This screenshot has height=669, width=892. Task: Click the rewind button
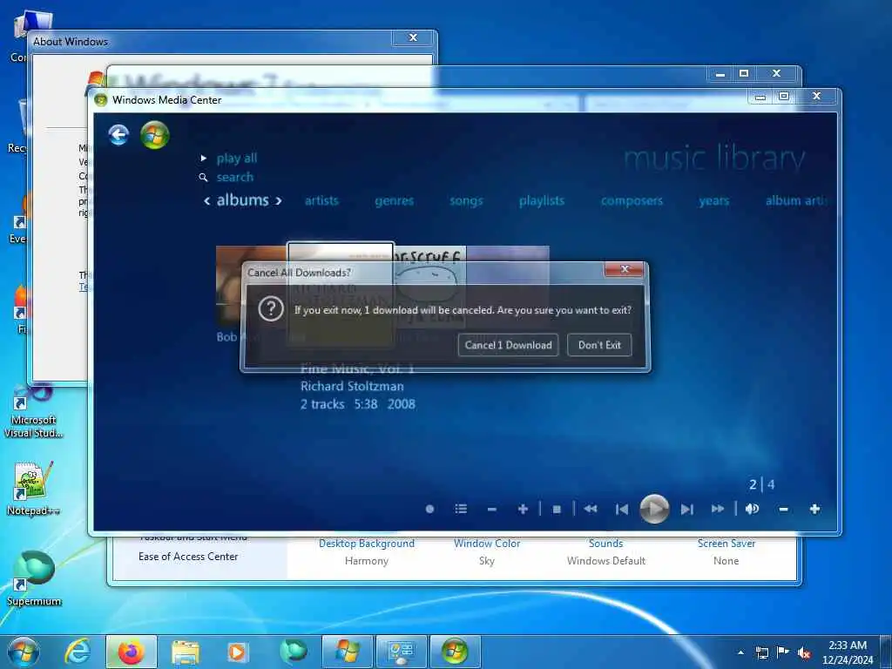pos(591,509)
